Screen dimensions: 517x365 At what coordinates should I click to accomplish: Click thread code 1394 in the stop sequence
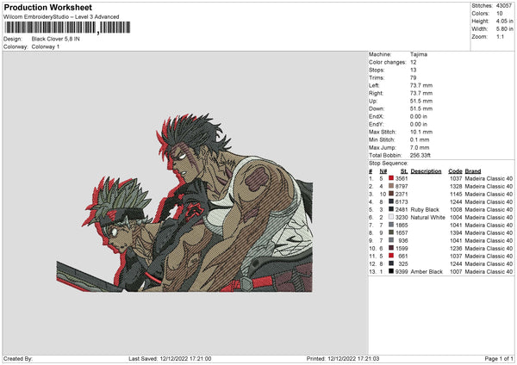coord(456,232)
